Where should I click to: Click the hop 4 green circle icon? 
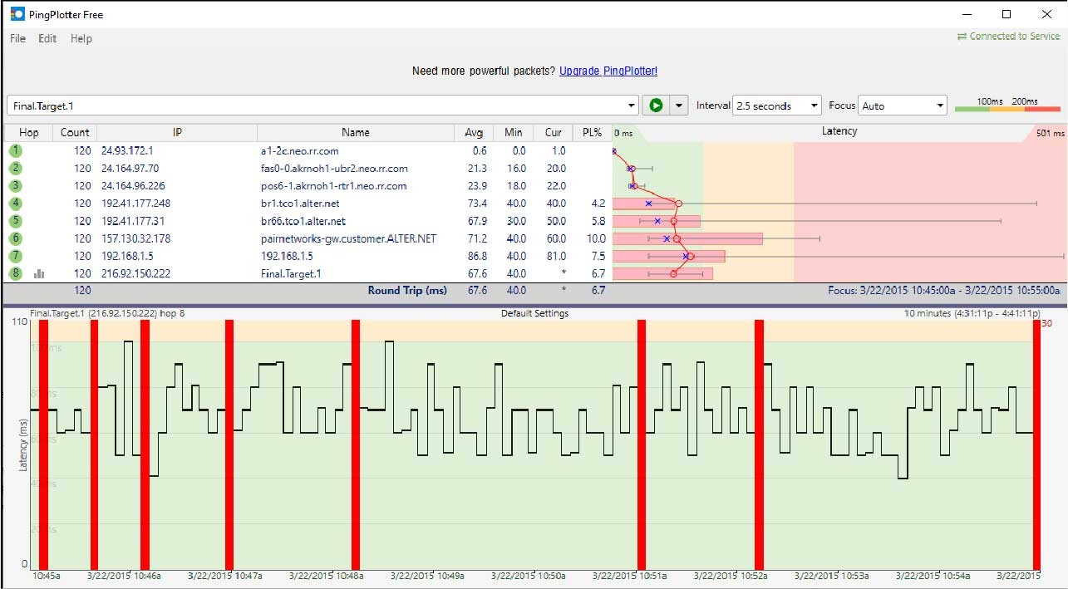pos(15,204)
